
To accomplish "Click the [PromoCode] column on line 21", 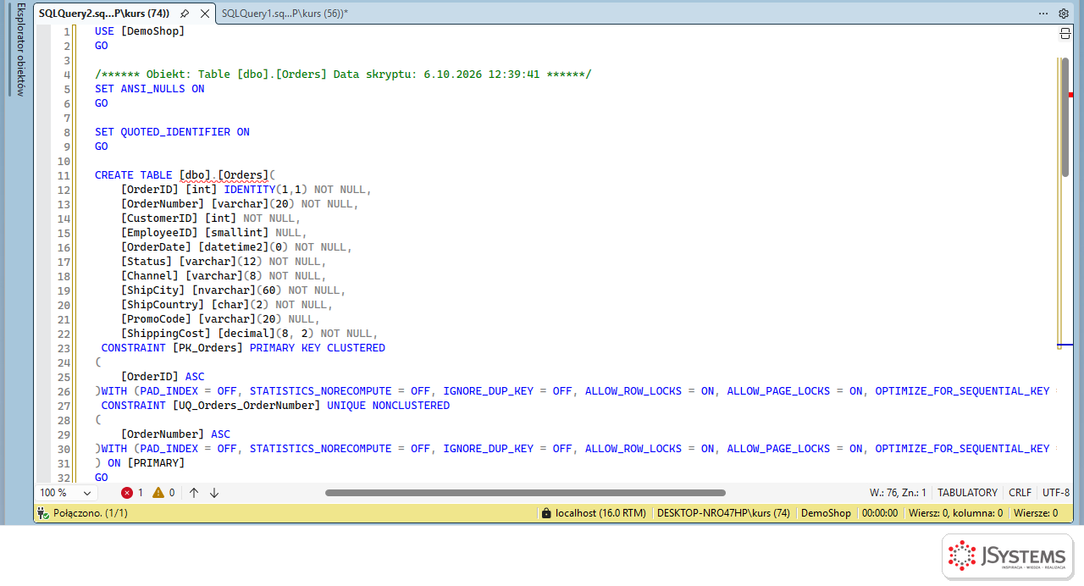I will point(157,319).
